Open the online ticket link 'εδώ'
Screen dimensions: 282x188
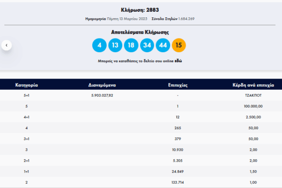(179, 62)
